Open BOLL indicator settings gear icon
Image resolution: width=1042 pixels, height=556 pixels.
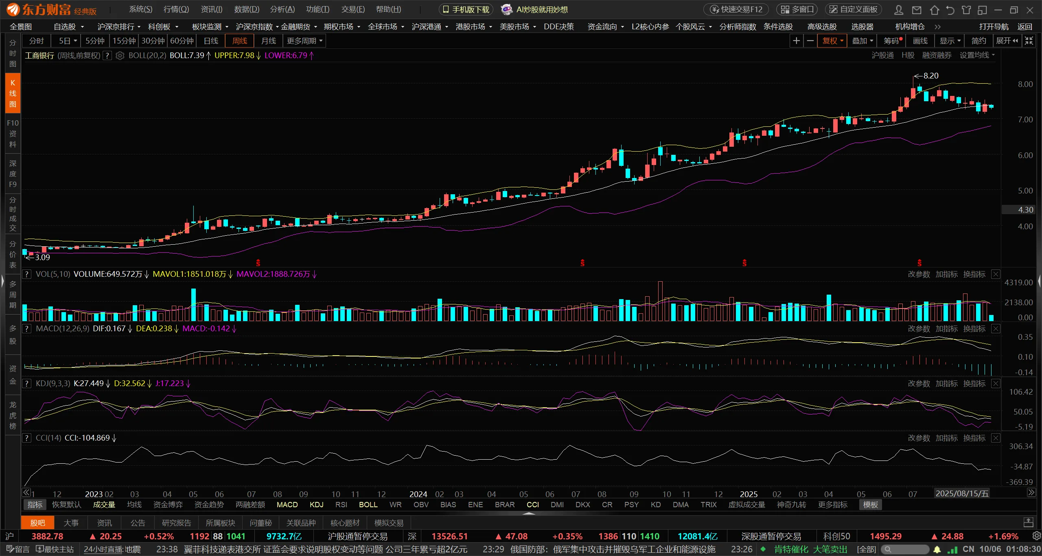click(120, 55)
